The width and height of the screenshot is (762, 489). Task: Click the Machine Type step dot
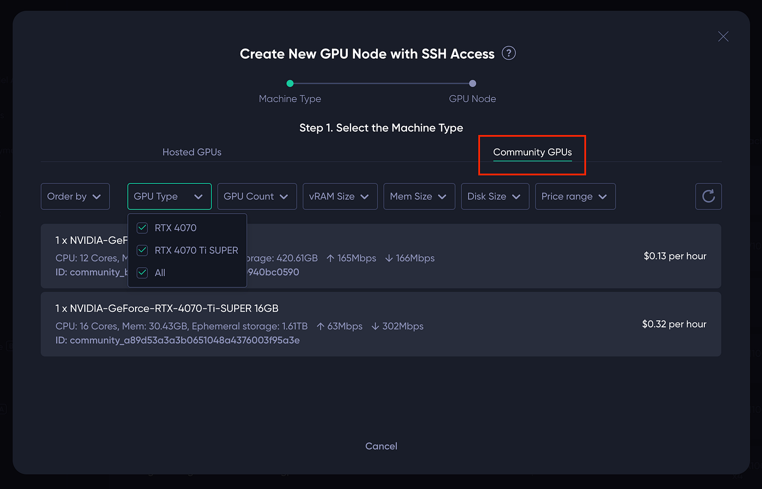pos(290,83)
